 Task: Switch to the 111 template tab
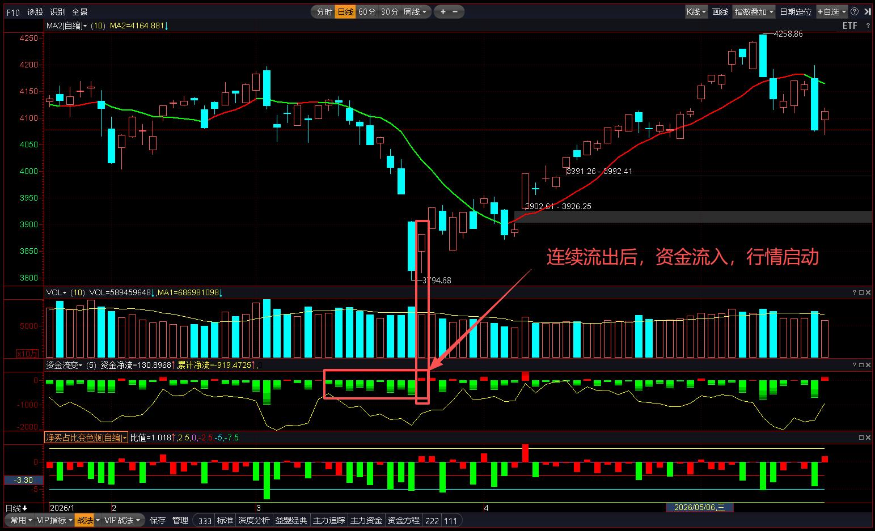[x=451, y=521]
